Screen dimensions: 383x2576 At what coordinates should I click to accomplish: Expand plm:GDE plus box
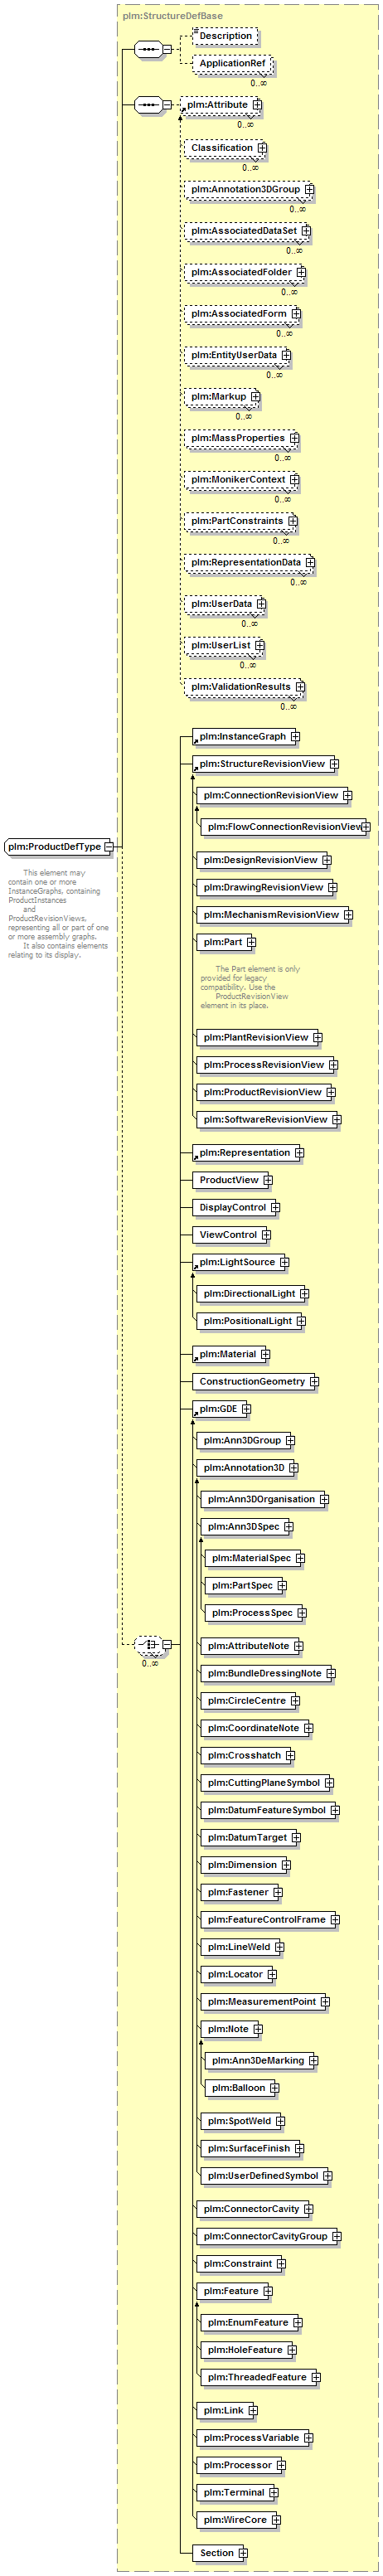[x=246, y=1409]
